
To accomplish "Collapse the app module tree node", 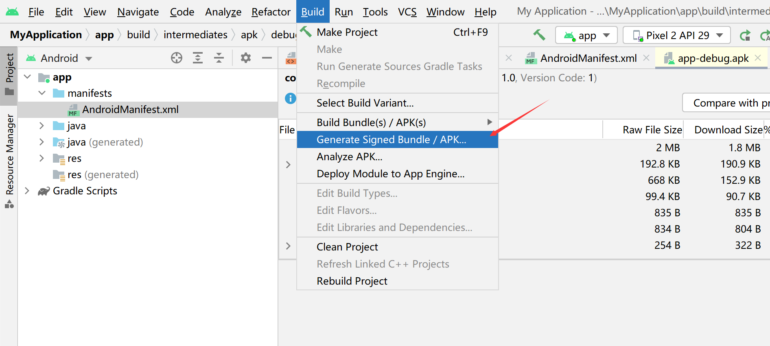I will [27, 76].
